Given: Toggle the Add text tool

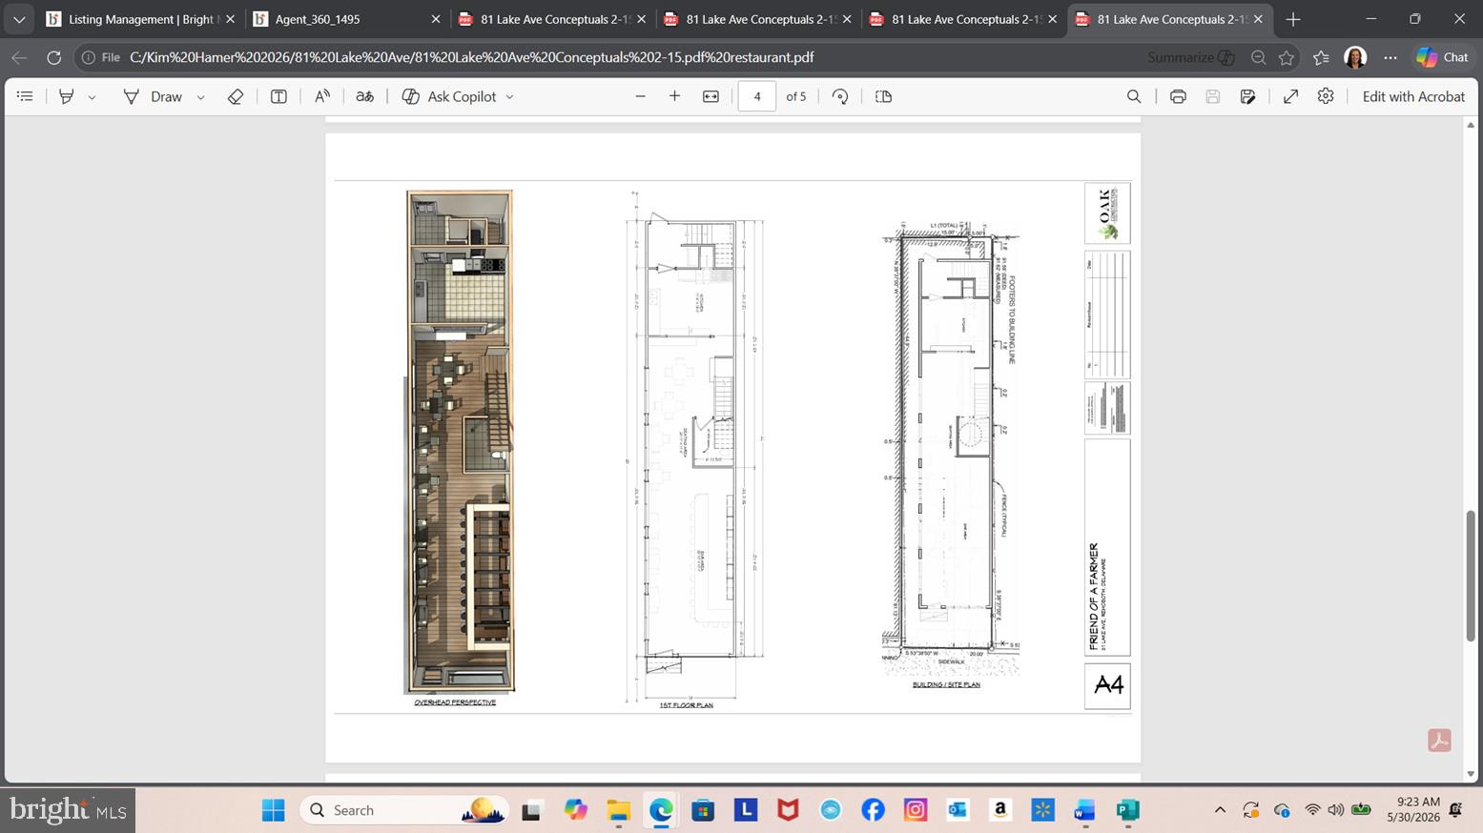Looking at the screenshot, I should coord(278,96).
